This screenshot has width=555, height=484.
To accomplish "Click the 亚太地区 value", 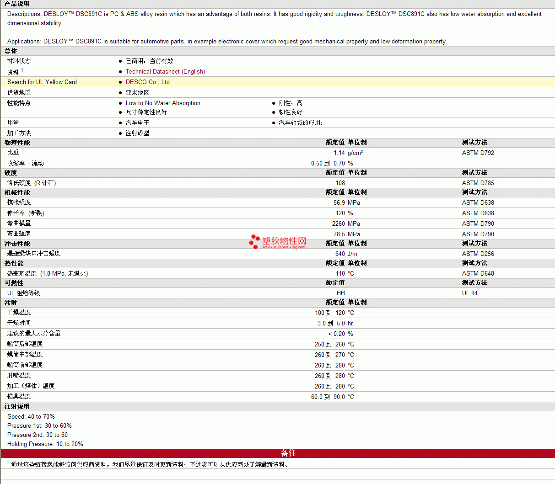I will [x=138, y=92].
